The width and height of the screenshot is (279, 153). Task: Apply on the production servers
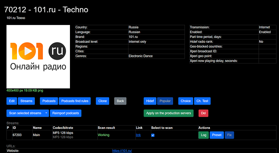click(x=169, y=113)
